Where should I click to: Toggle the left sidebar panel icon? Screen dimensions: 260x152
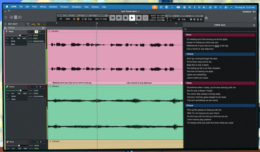(x=6, y=17)
